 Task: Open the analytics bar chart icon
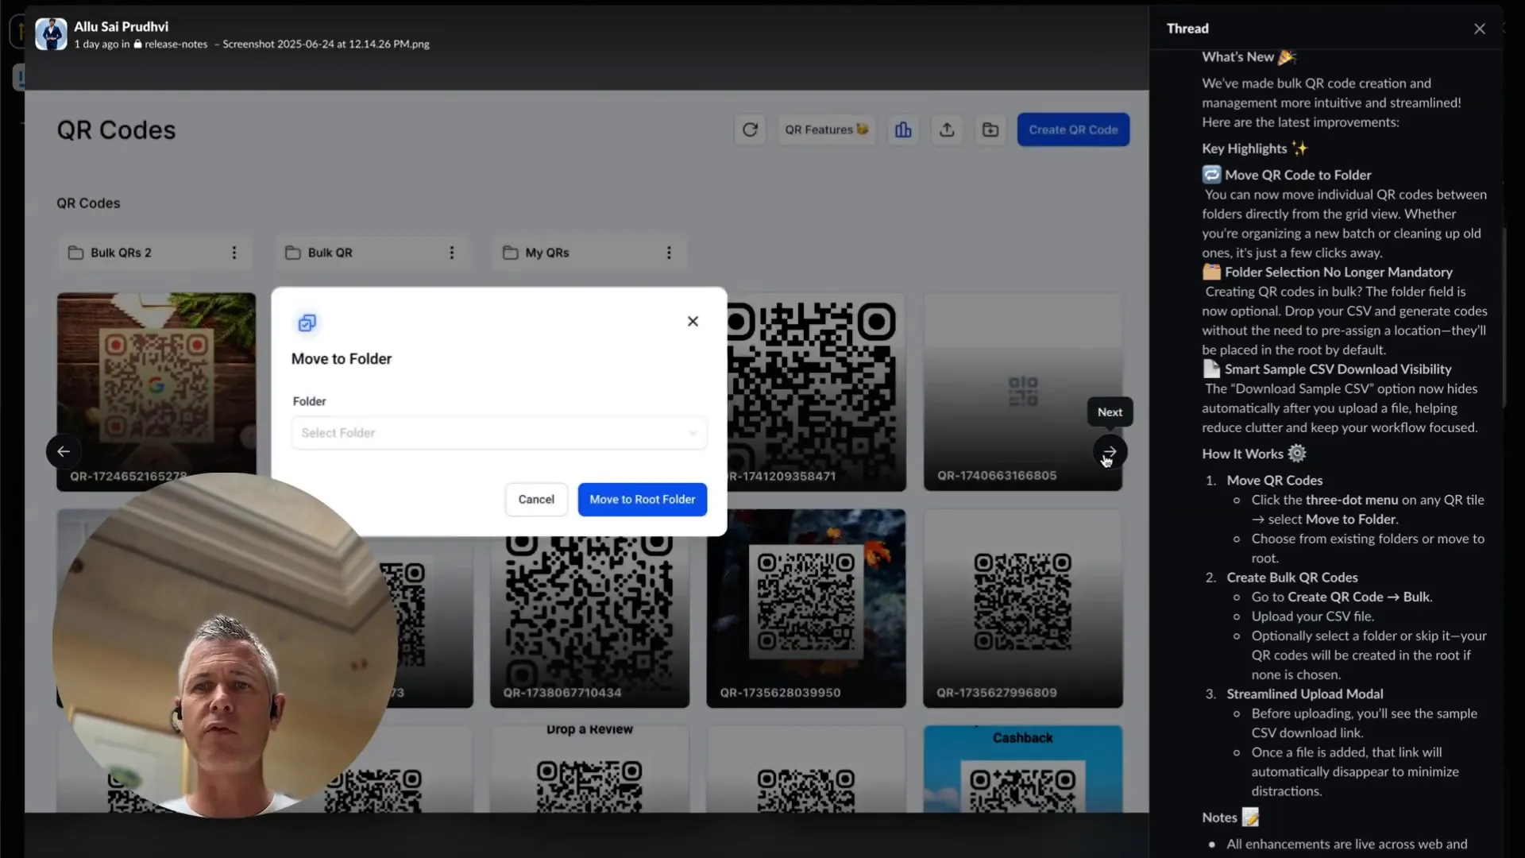pos(903,129)
